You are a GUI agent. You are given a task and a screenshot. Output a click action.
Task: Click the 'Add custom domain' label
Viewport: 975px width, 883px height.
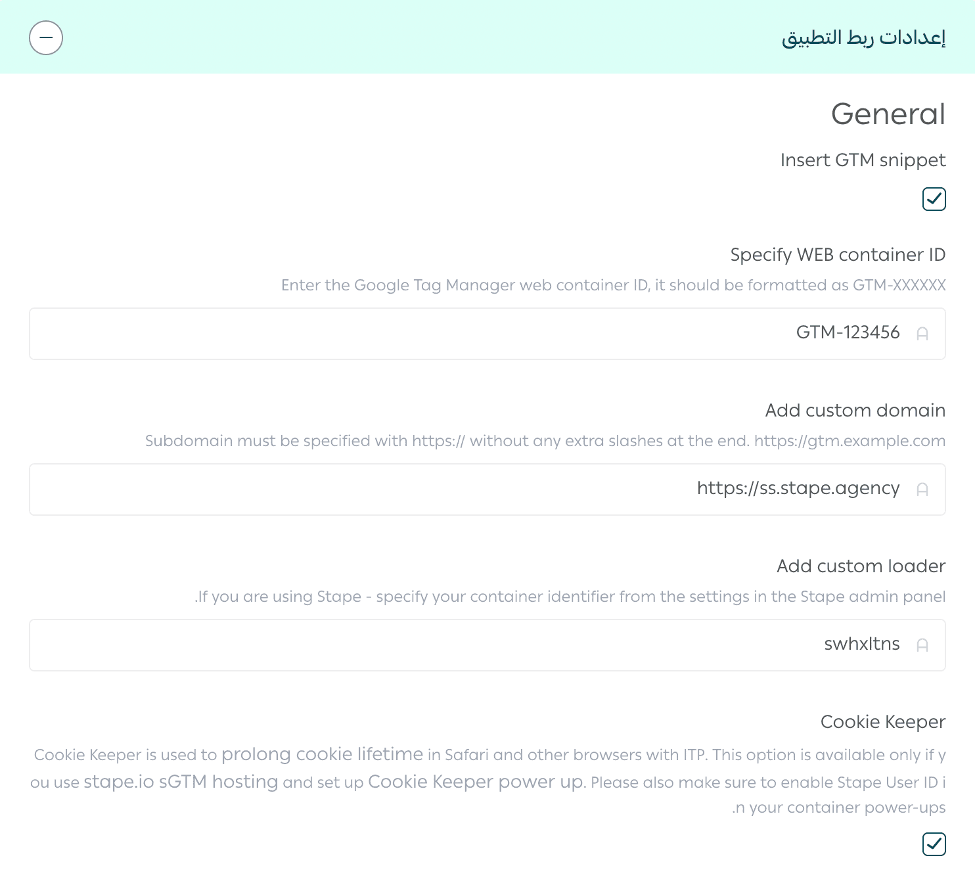(x=855, y=410)
